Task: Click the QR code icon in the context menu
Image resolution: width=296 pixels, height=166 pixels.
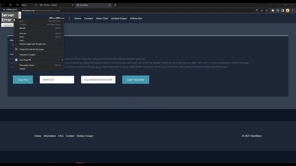Action: (x=17, y=49)
